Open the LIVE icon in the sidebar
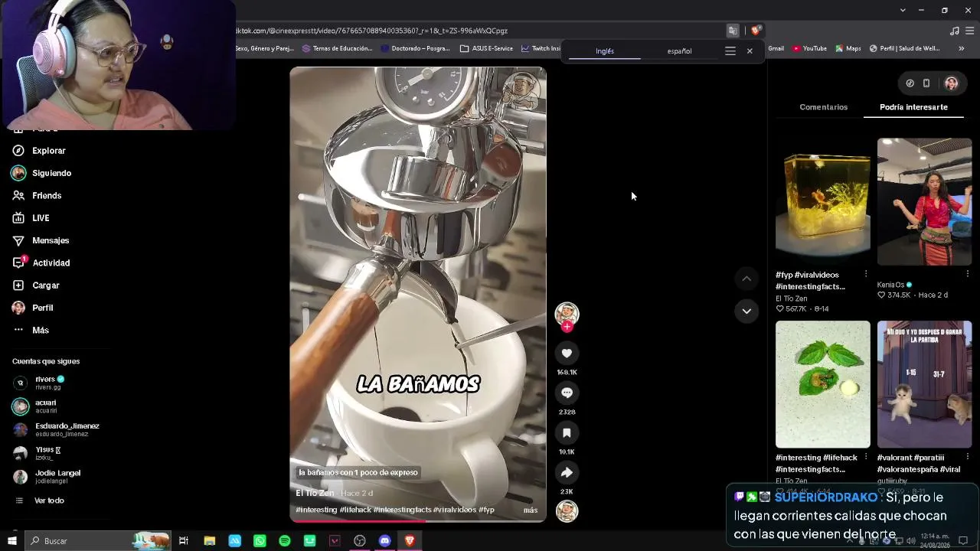 18,218
